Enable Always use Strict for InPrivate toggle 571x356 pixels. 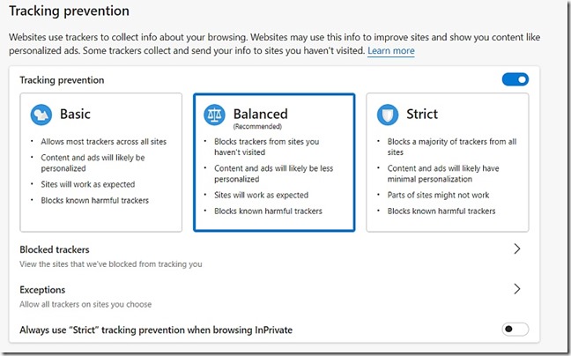click(x=515, y=330)
